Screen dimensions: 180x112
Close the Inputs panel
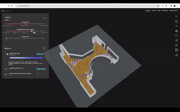point(44,18)
